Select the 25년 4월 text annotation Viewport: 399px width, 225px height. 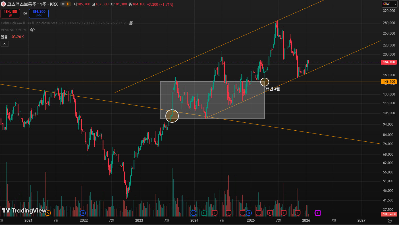pos(272,89)
